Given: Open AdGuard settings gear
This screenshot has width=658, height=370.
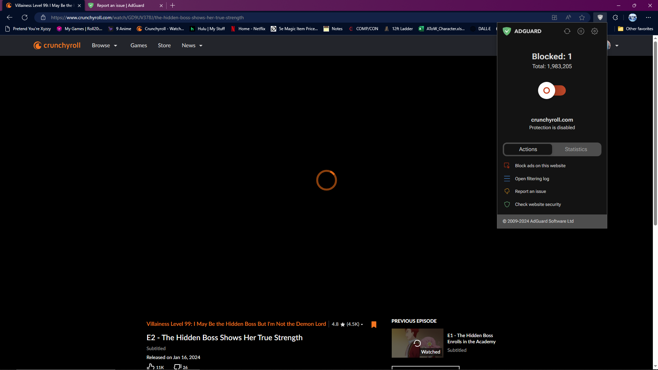Looking at the screenshot, I should pos(595,31).
